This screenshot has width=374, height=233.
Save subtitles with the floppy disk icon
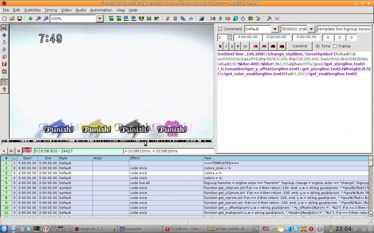[x=20, y=19]
